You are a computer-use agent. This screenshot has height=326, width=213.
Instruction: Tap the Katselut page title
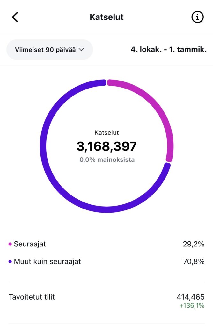tap(106, 17)
